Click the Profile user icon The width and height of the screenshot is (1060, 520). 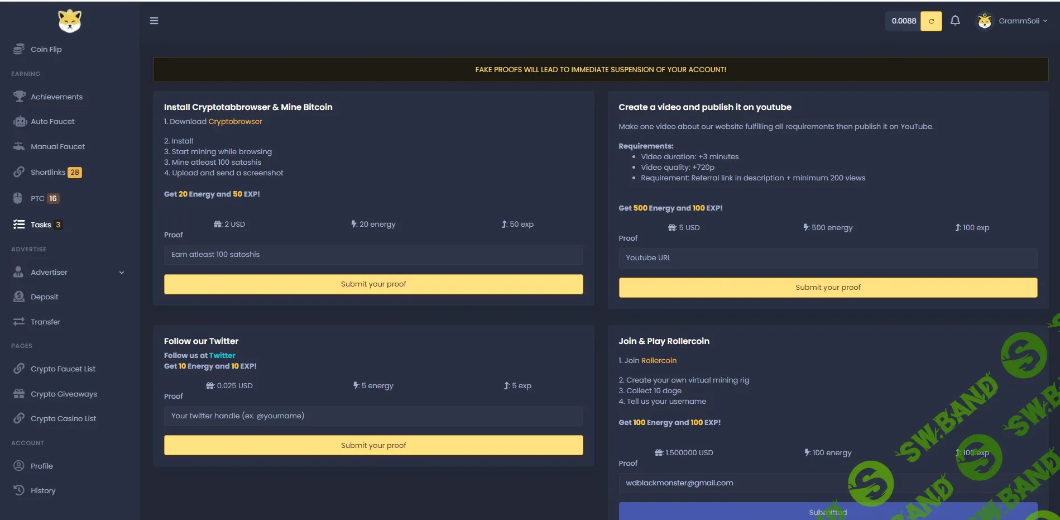click(19, 466)
